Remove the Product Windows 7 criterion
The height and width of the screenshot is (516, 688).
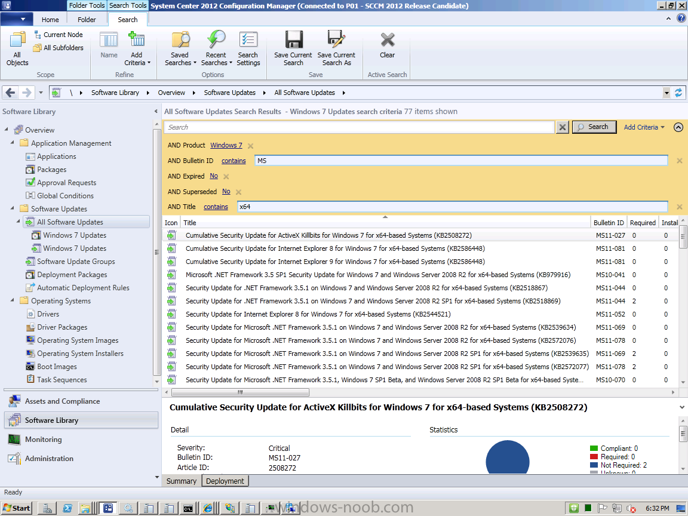[x=250, y=146]
